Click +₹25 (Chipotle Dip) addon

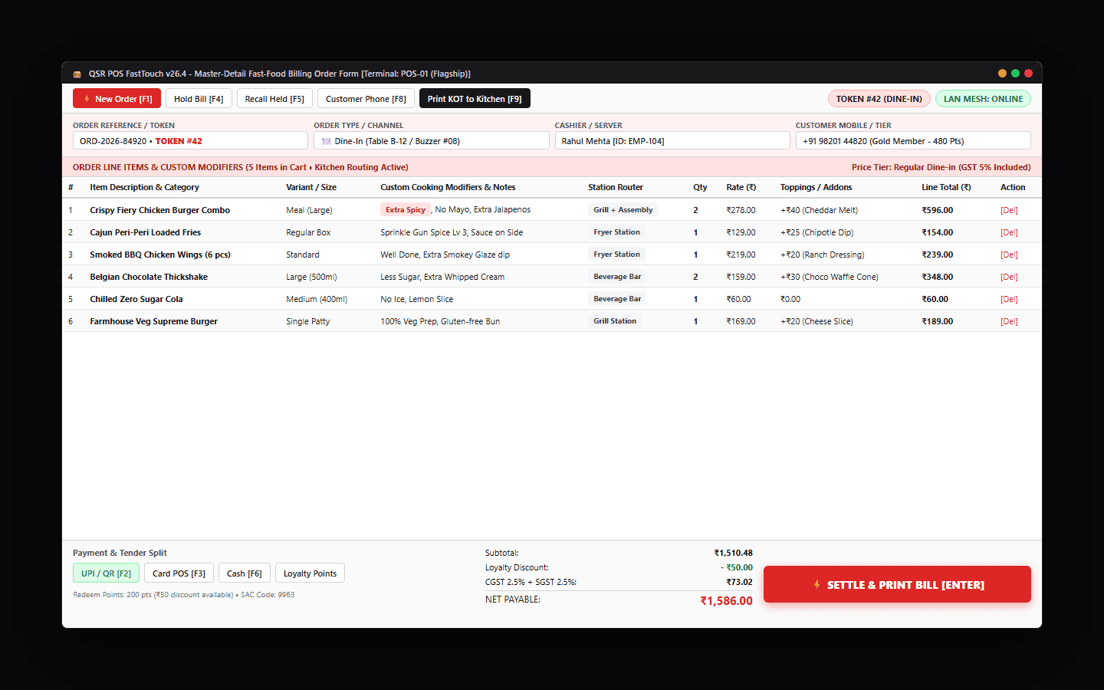coord(816,232)
